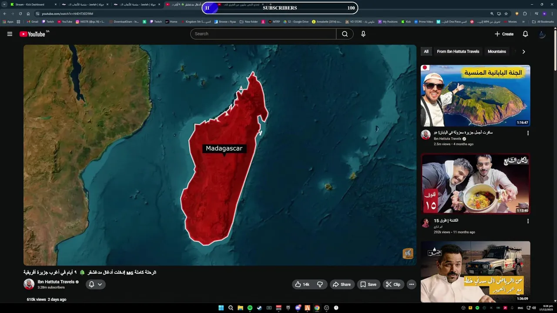This screenshot has width=557, height=313.
Task: Open Ibn Hattuta Travels channel name link
Action: 56,282
